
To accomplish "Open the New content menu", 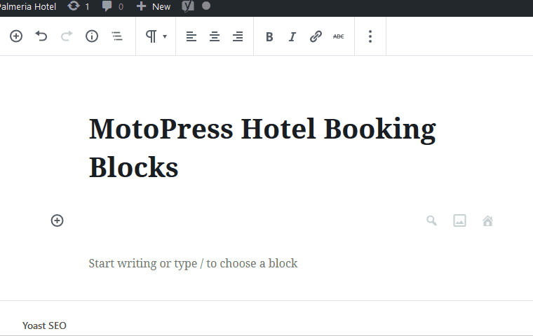I will coord(154,6).
